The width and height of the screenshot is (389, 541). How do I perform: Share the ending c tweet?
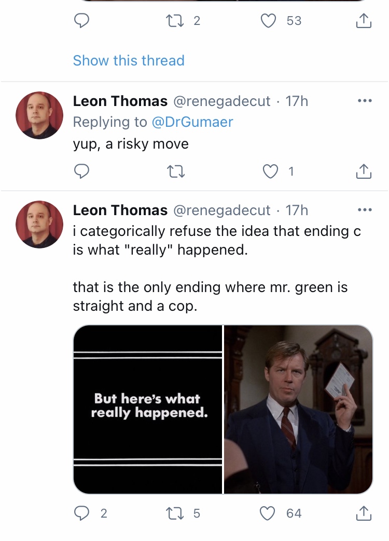[x=364, y=513]
